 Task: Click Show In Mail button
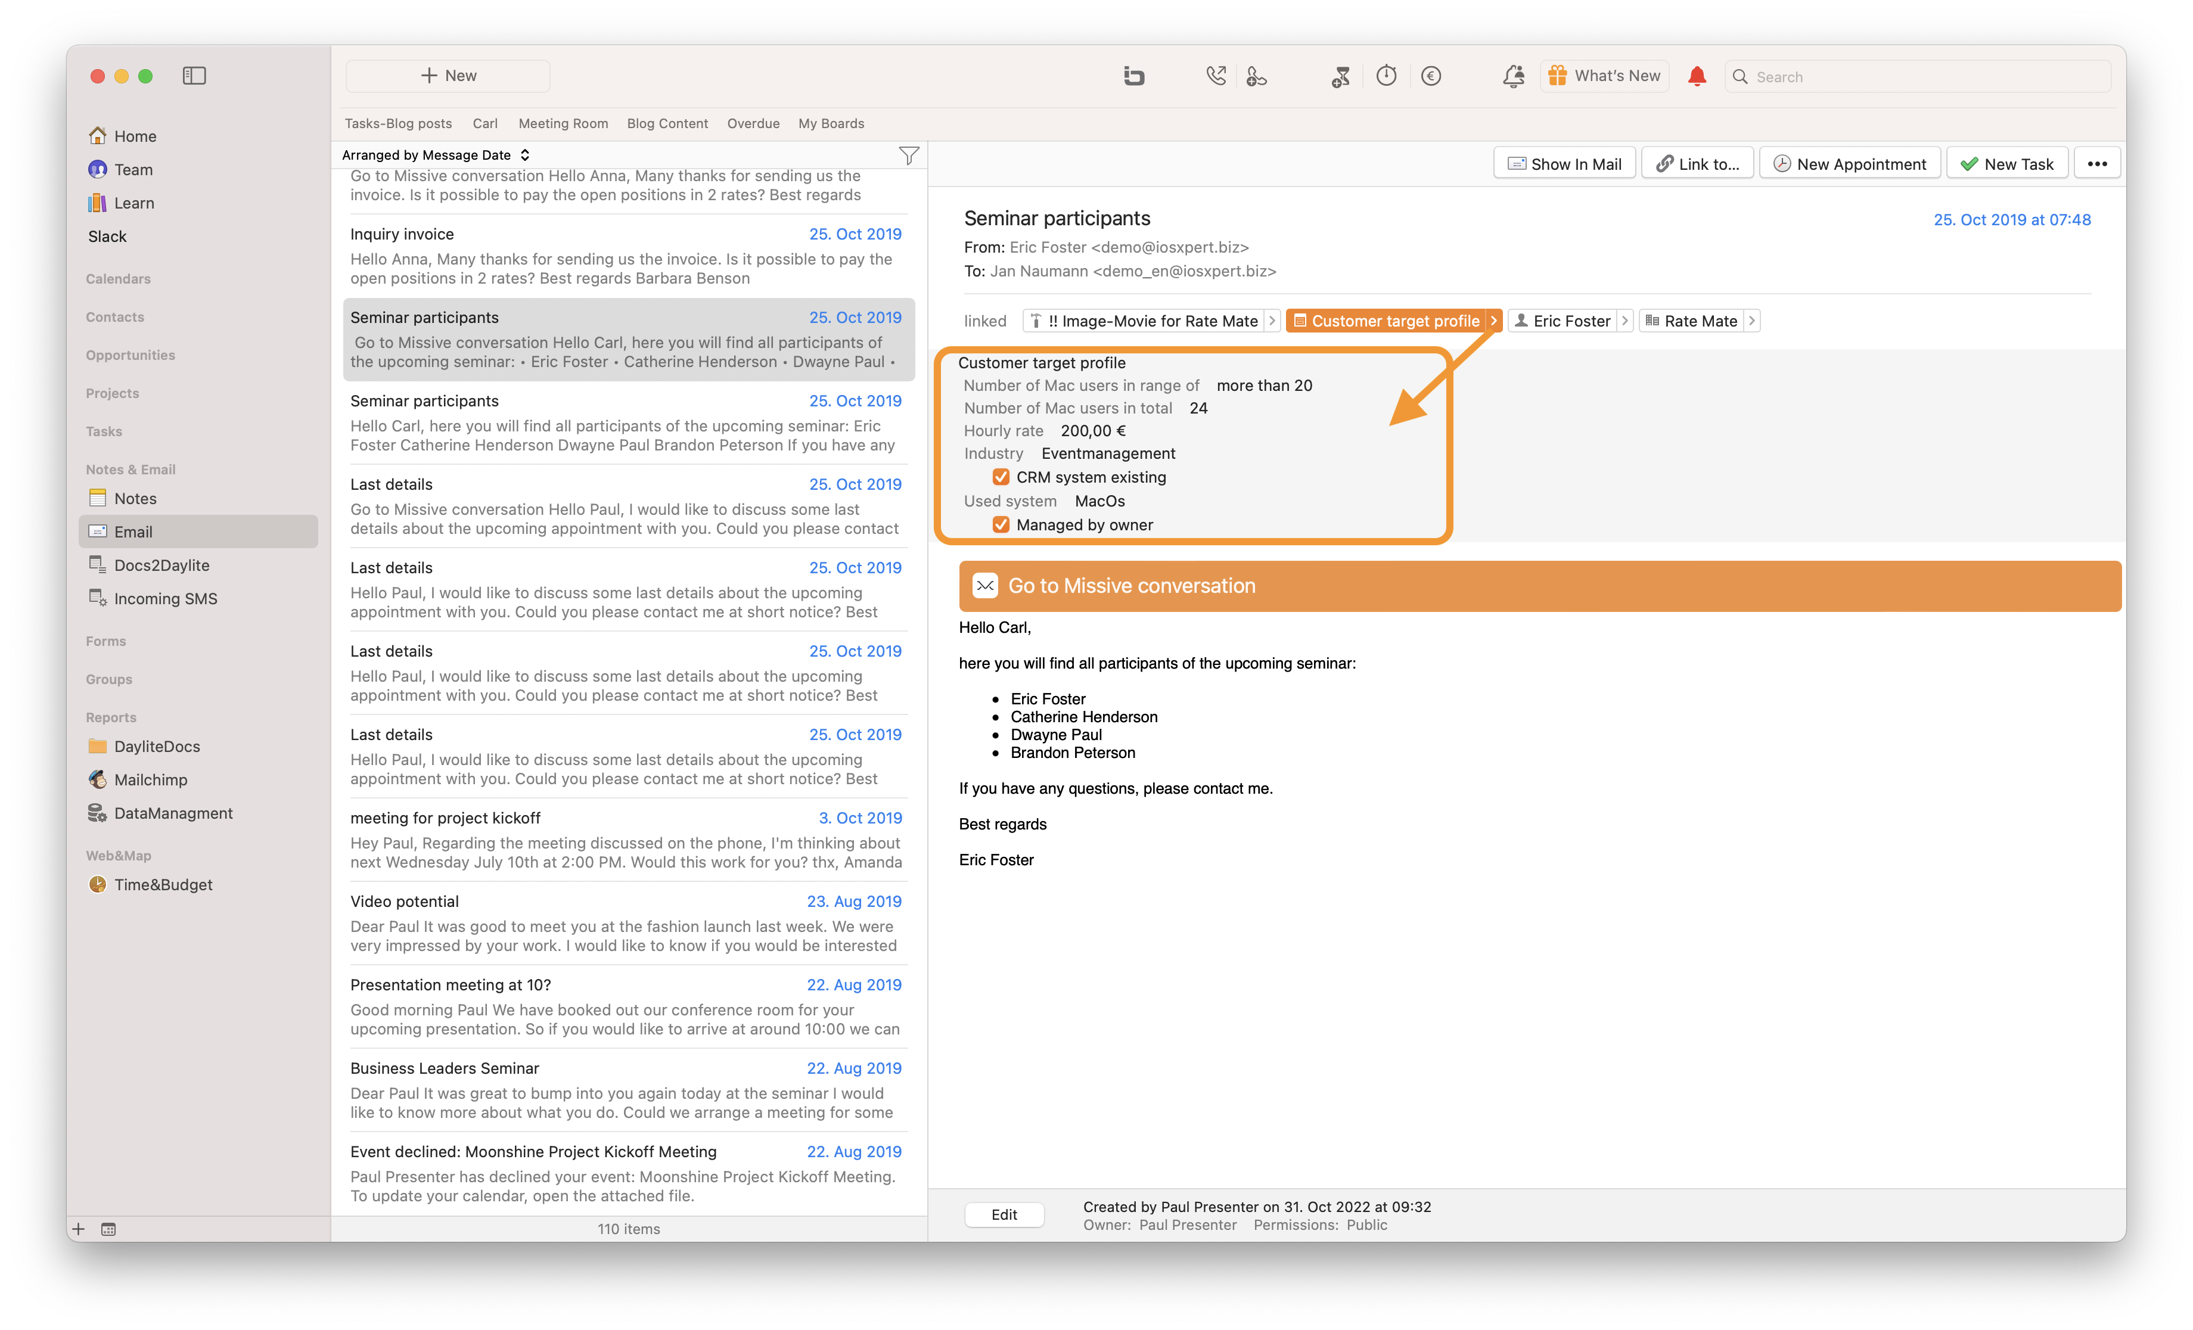click(1564, 164)
